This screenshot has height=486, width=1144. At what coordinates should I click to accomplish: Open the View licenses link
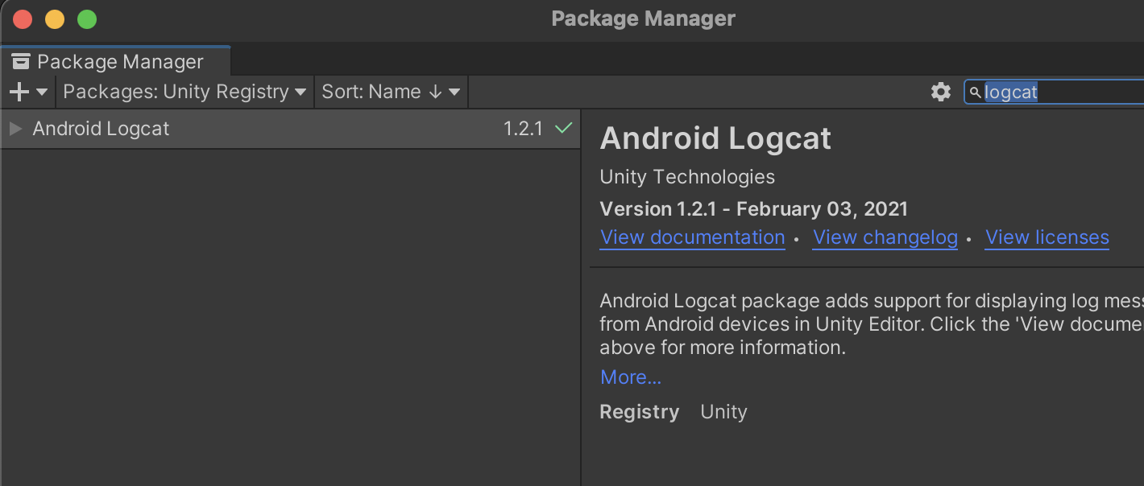[1047, 237]
